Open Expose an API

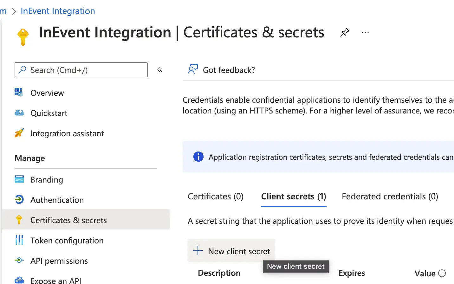(56, 281)
